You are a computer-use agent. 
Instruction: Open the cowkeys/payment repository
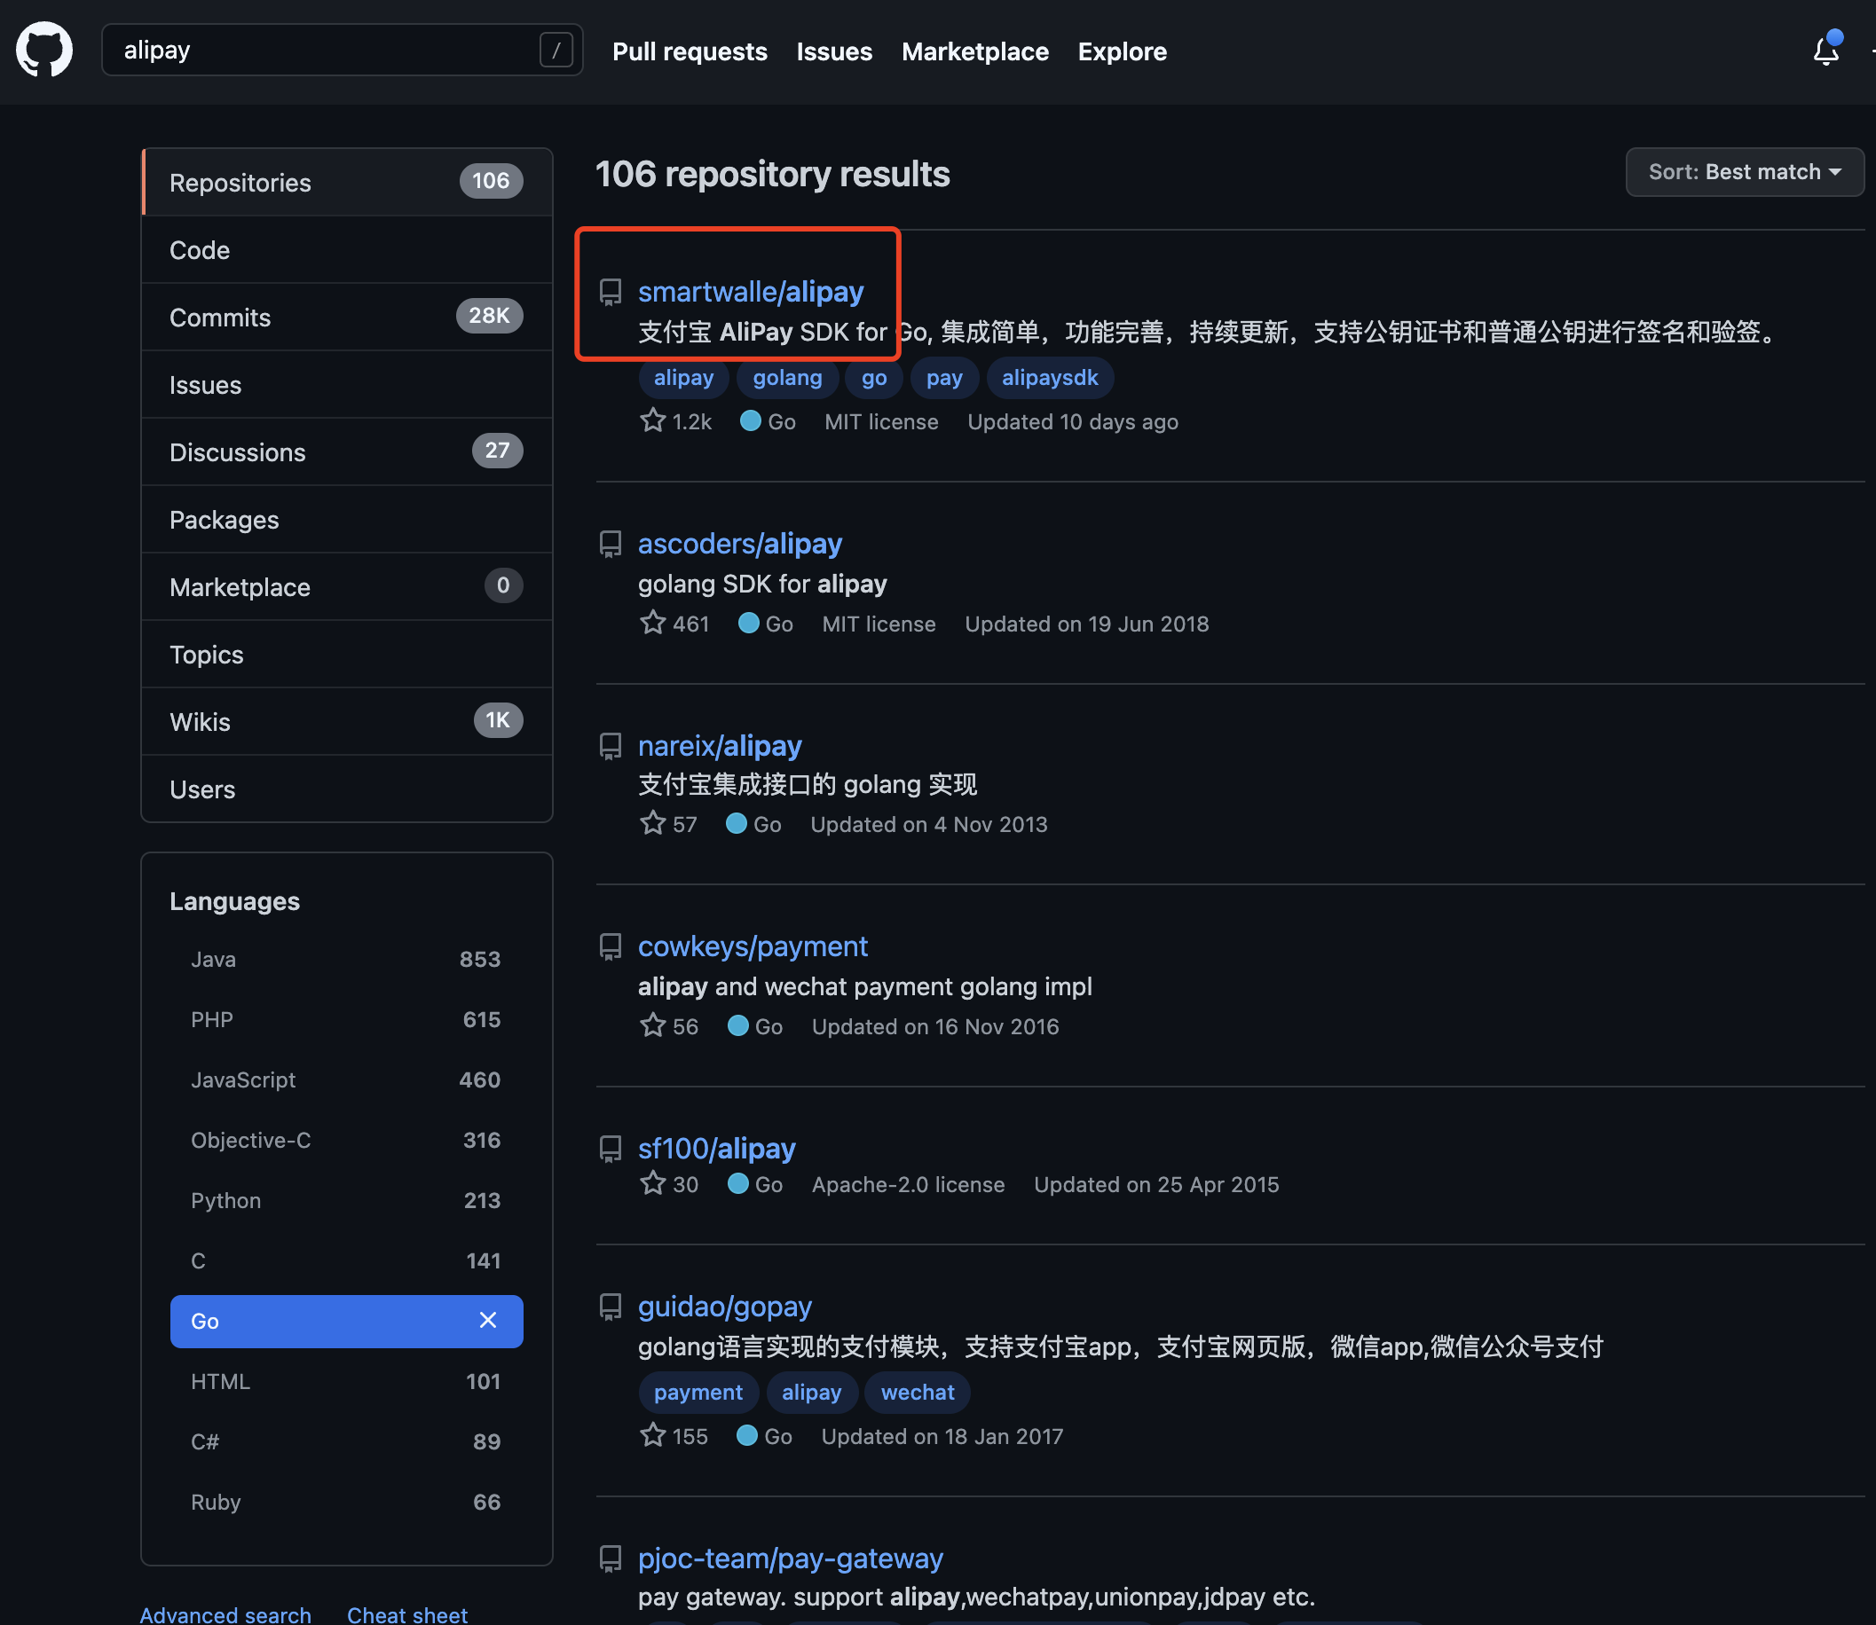click(752, 946)
